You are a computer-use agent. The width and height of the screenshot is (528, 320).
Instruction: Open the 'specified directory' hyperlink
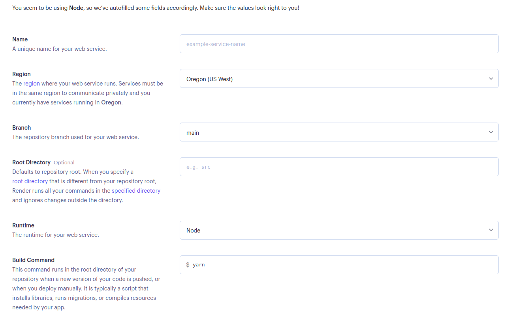(x=136, y=191)
